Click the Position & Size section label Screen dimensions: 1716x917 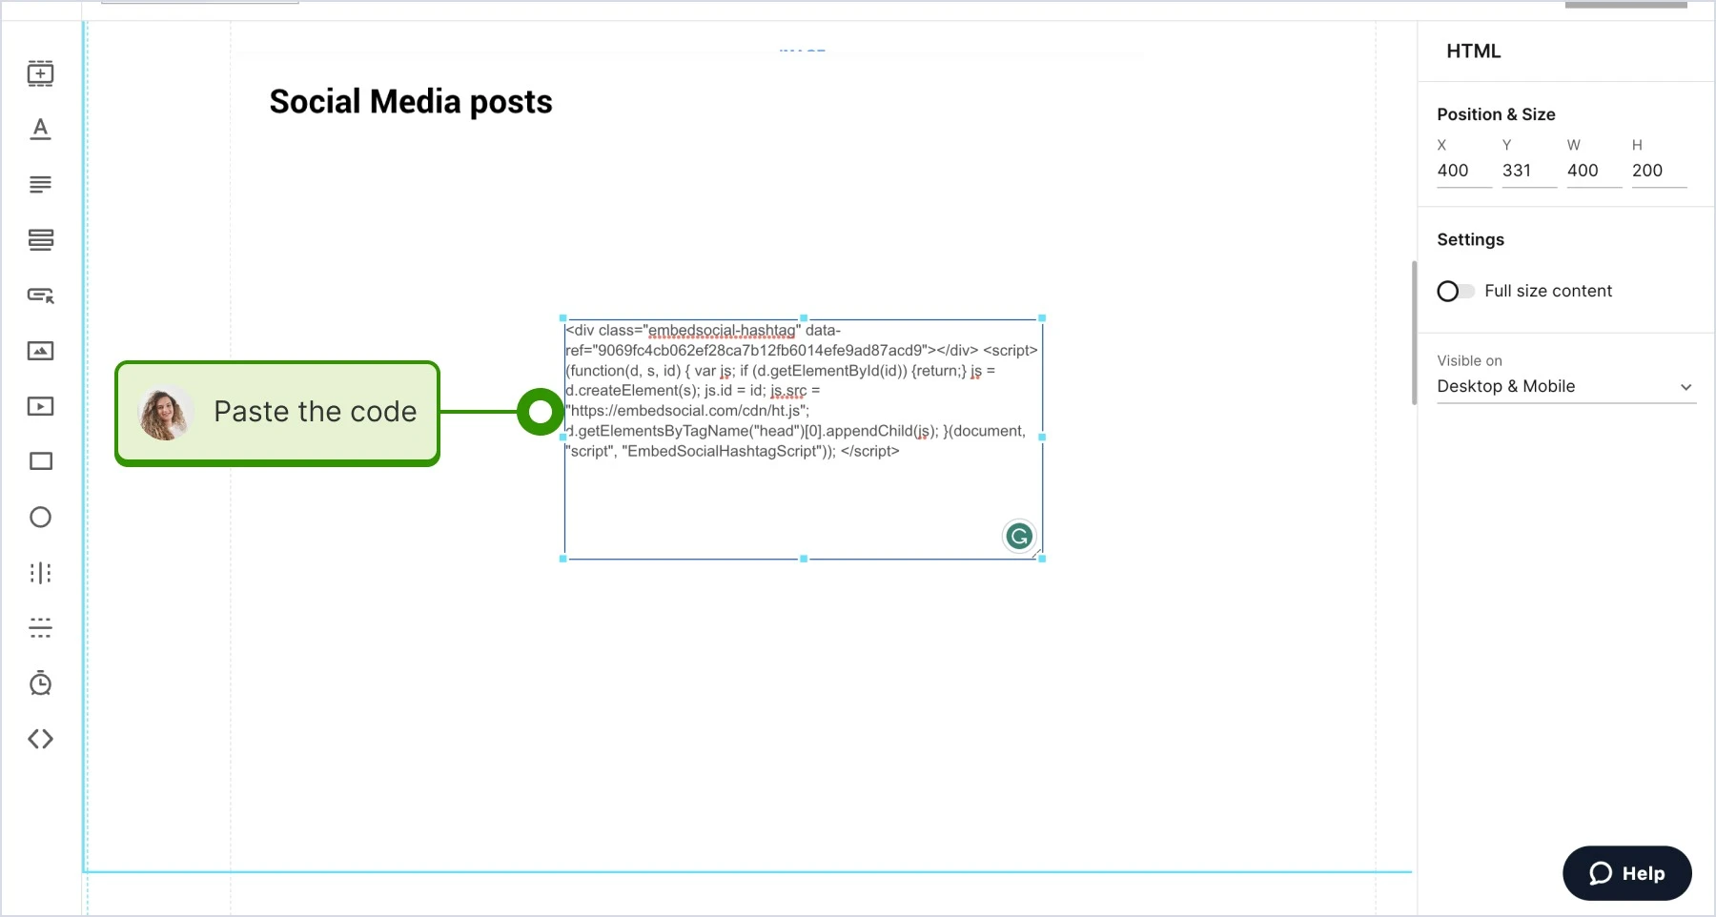click(x=1496, y=114)
